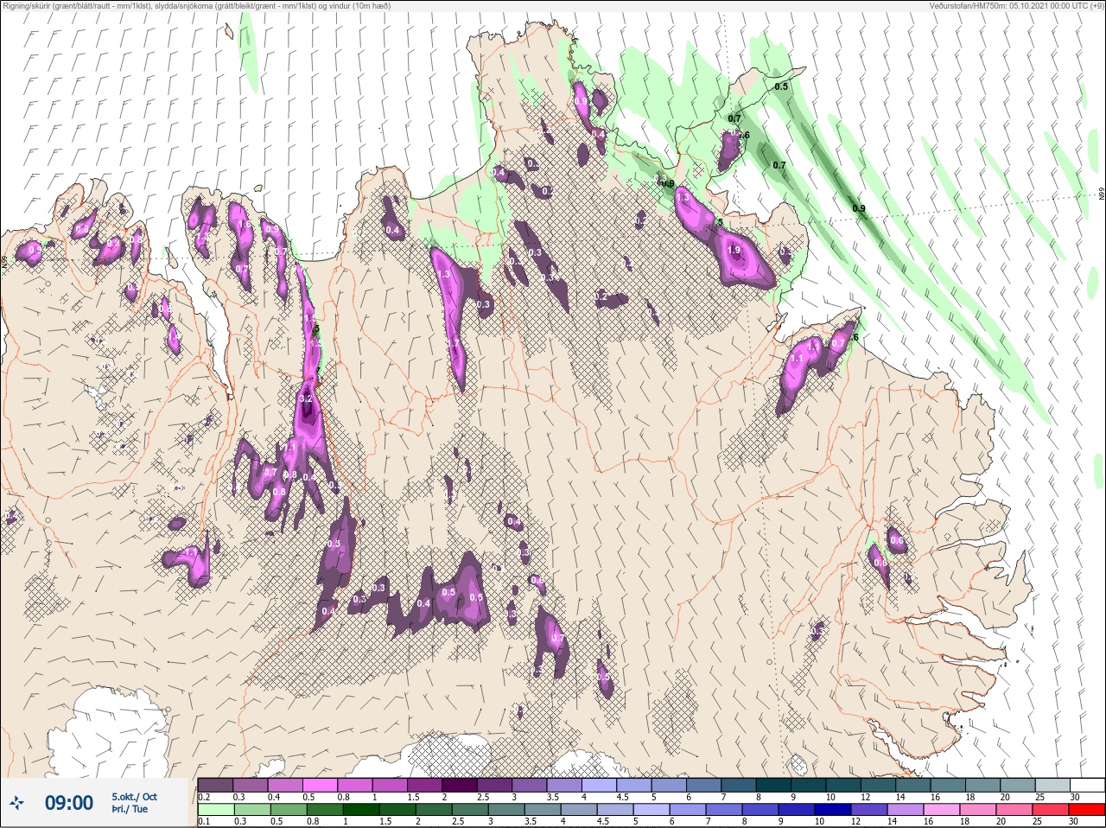This screenshot has width=1106, height=828.
Task: Click the '0.2' tick label on the legend
Action: (204, 797)
